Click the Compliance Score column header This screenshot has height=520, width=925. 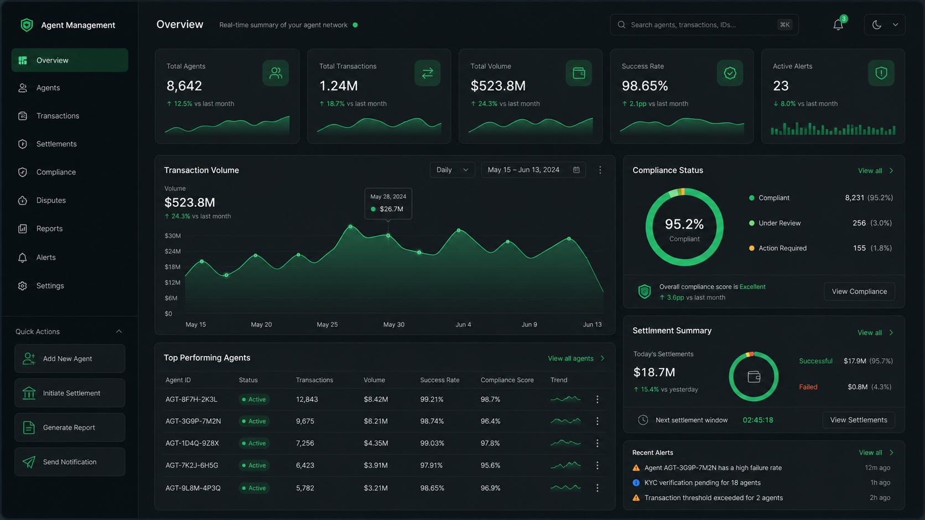coord(507,380)
